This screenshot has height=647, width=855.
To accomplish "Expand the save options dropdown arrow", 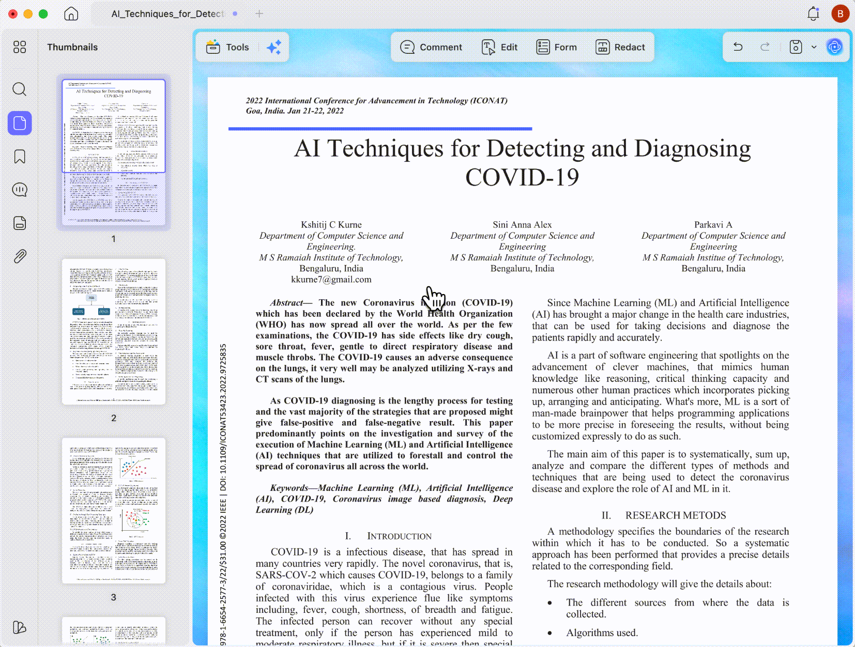I will [814, 47].
